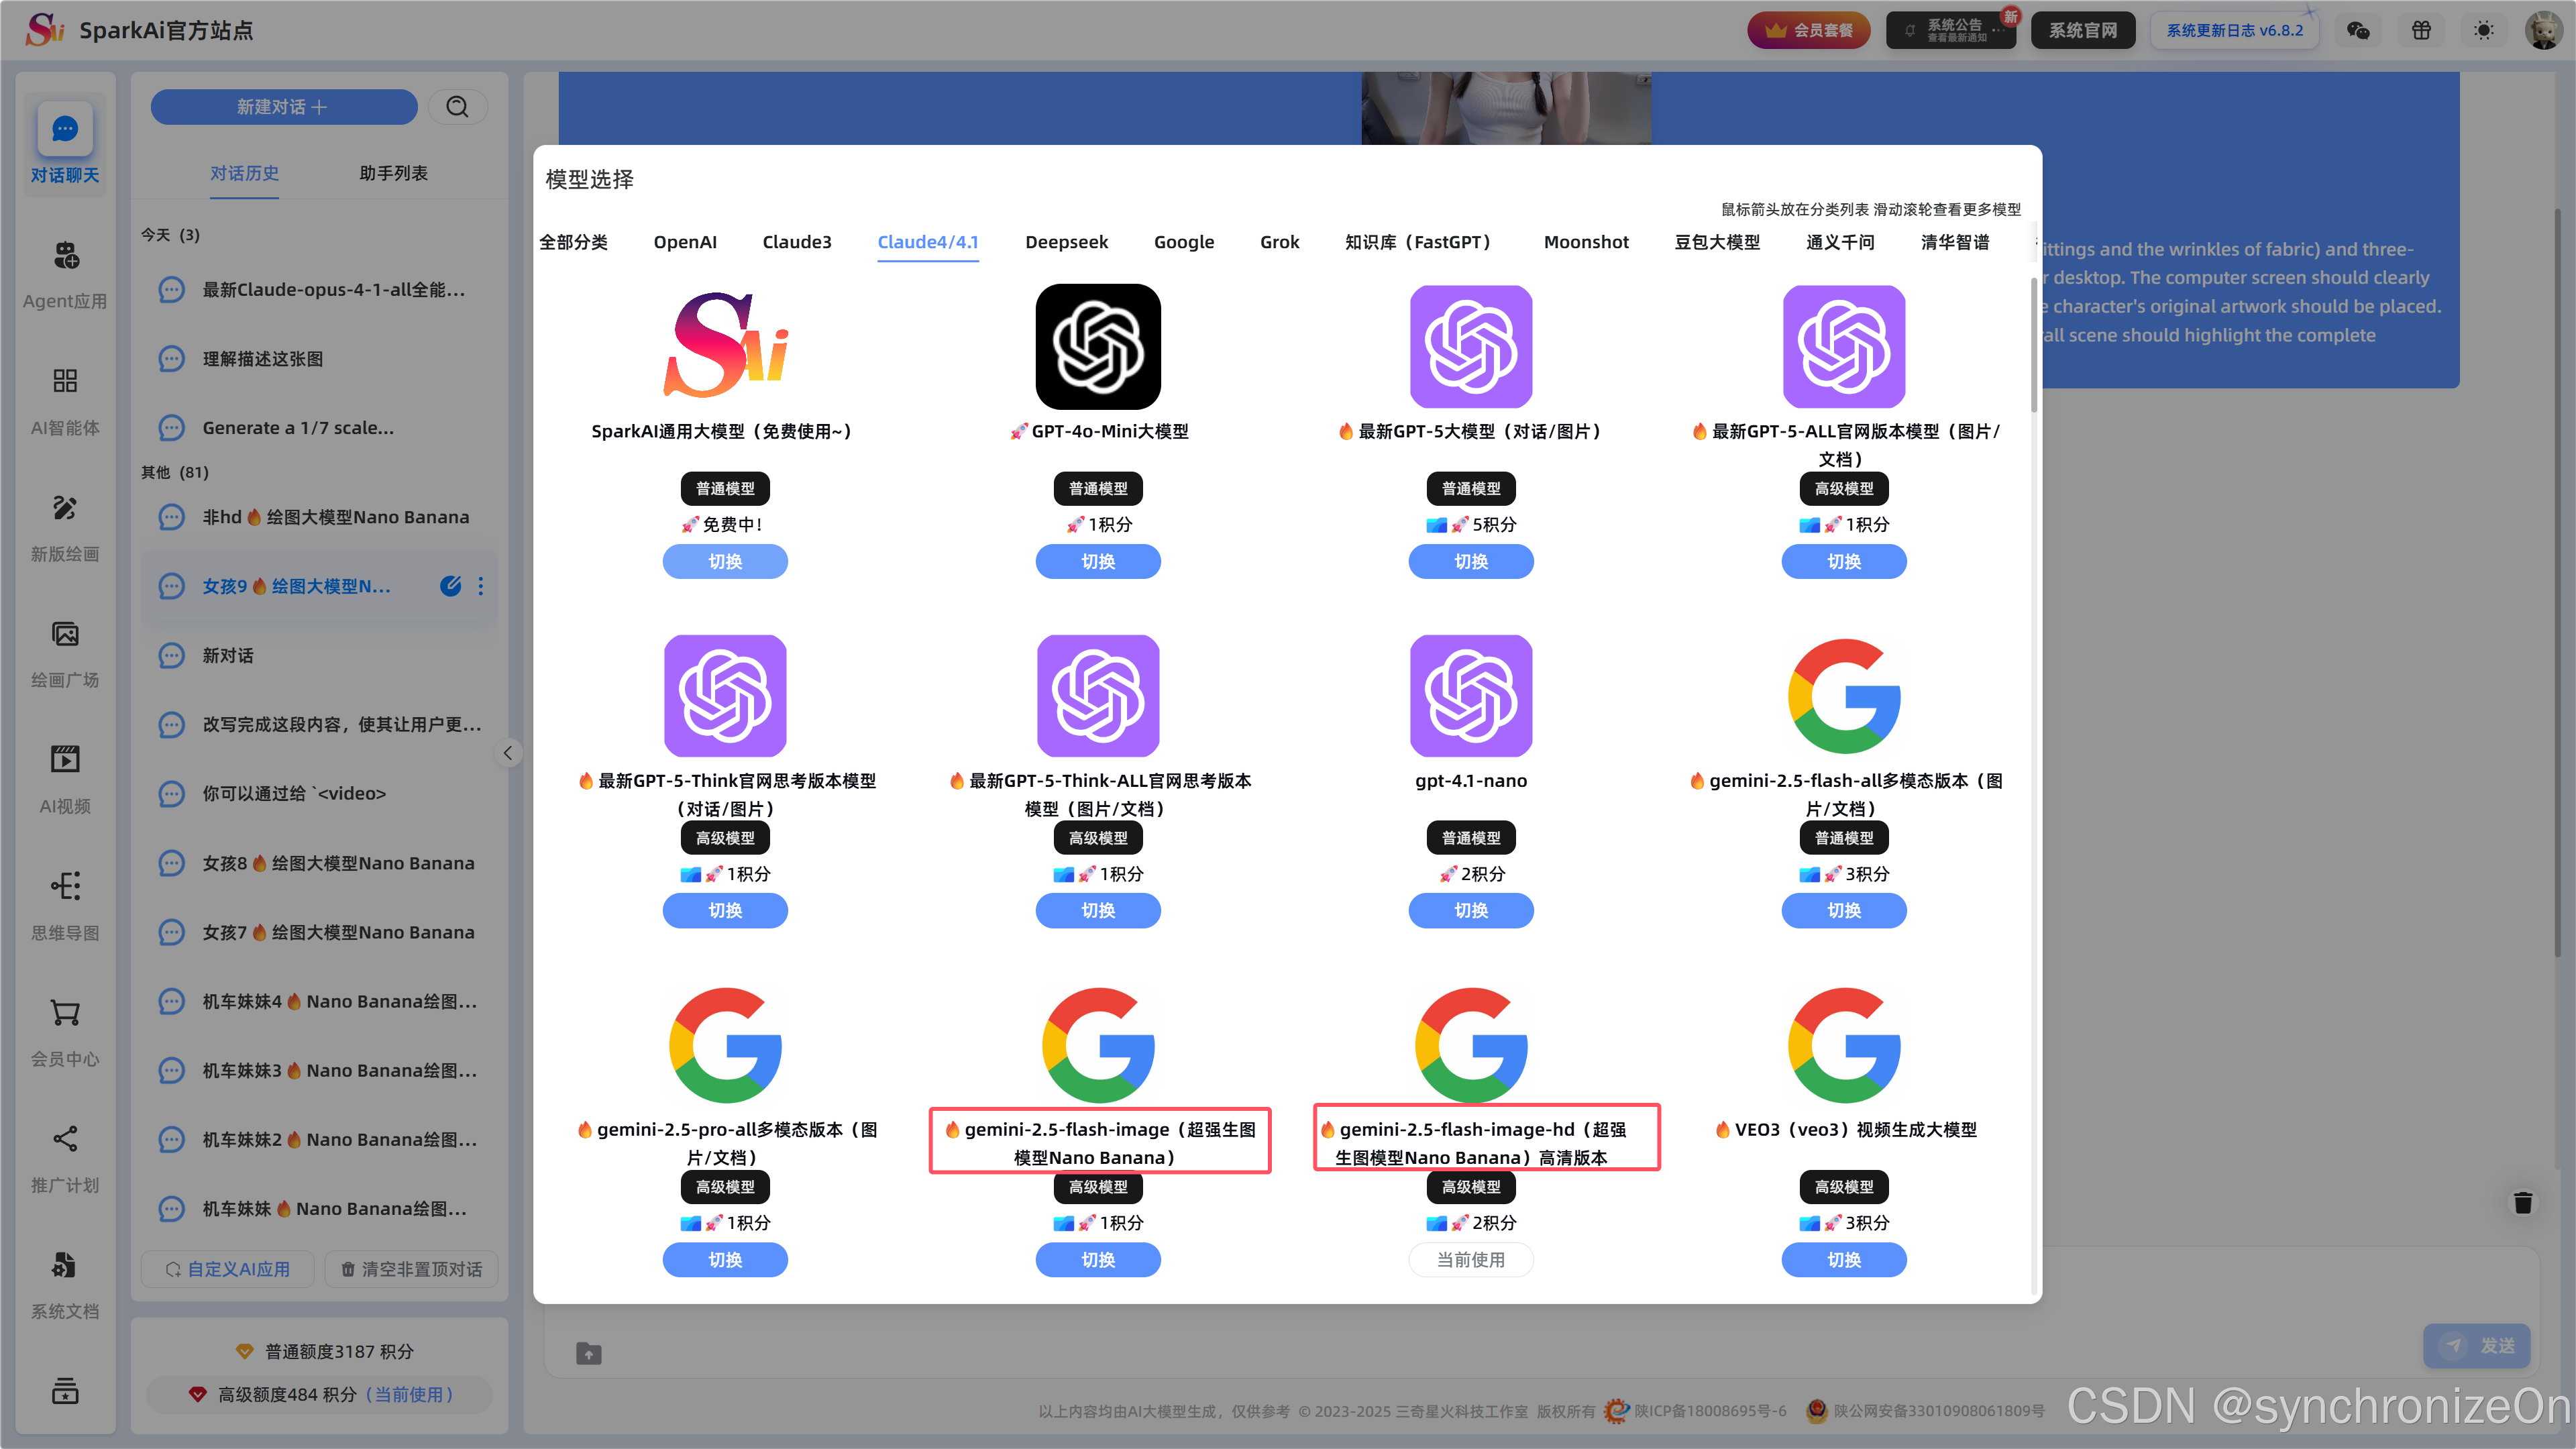Select the Deepseek category tab
The image size is (2576, 1449).
tap(1066, 242)
